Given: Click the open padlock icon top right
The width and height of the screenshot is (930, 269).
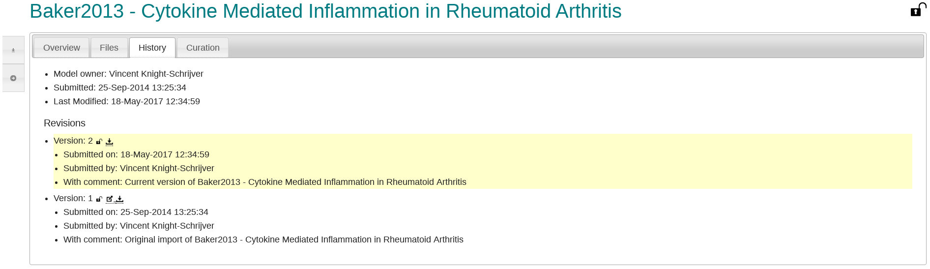Looking at the screenshot, I should [917, 10].
